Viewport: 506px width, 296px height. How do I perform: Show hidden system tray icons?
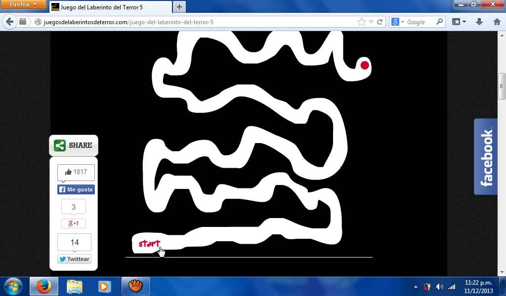click(416, 287)
